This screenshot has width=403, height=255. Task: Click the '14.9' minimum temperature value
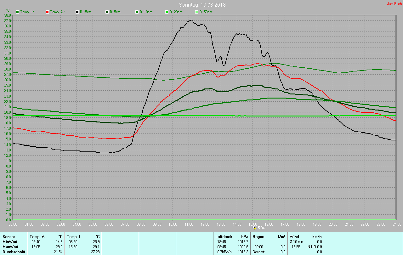click(59, 242)
